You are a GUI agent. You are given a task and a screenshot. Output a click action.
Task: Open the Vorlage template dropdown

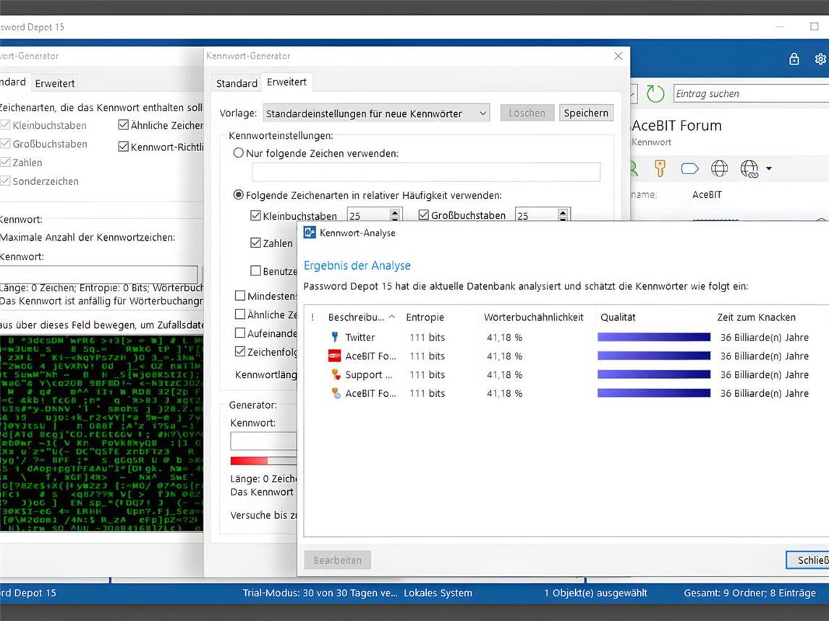click(375, 114)
